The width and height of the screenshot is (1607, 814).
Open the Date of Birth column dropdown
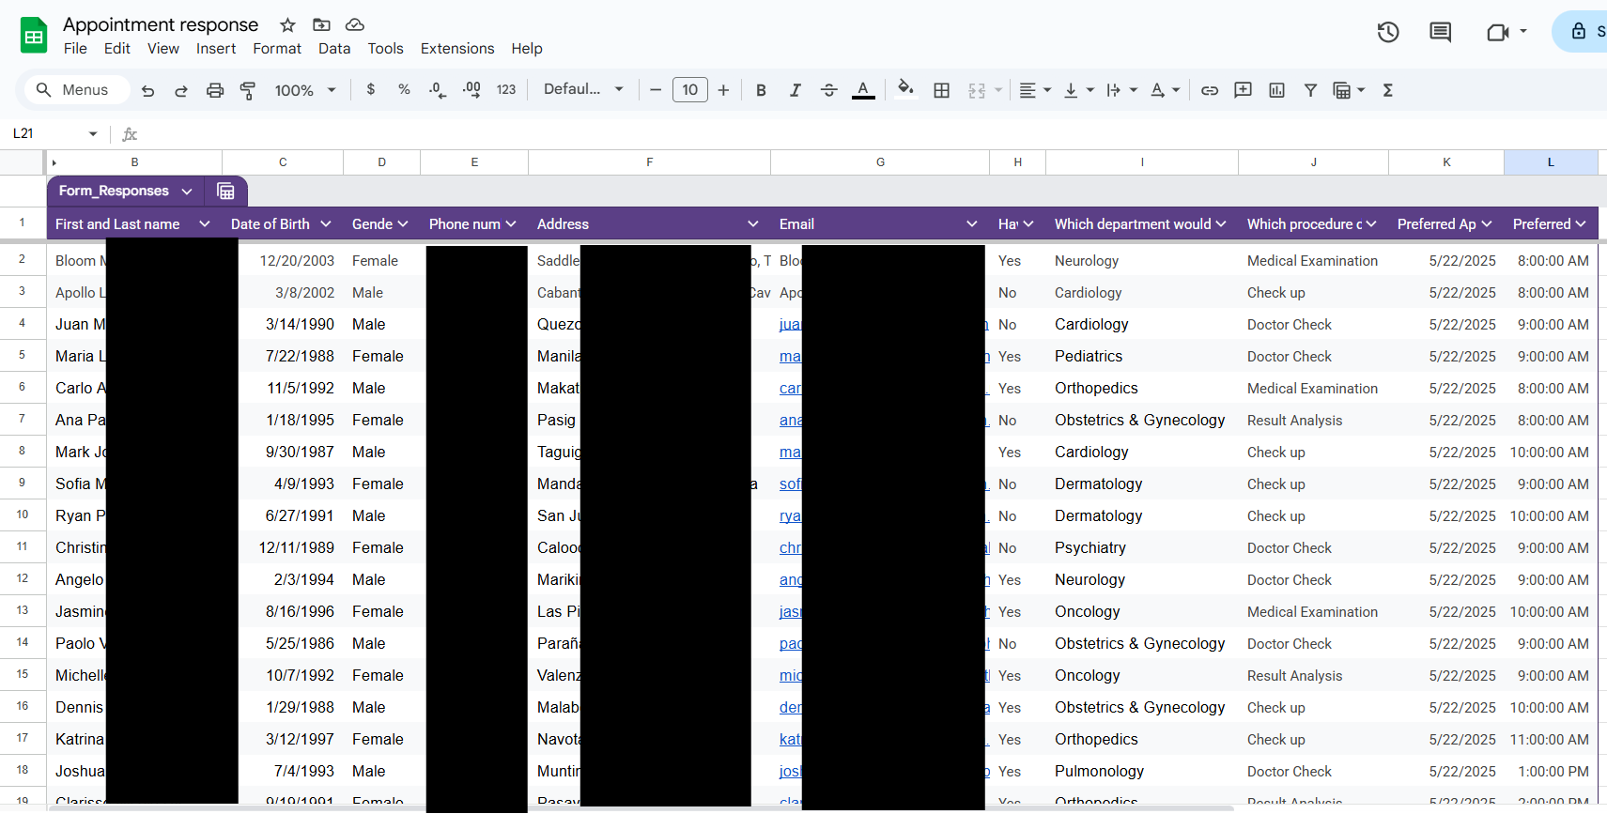[326, 224]
